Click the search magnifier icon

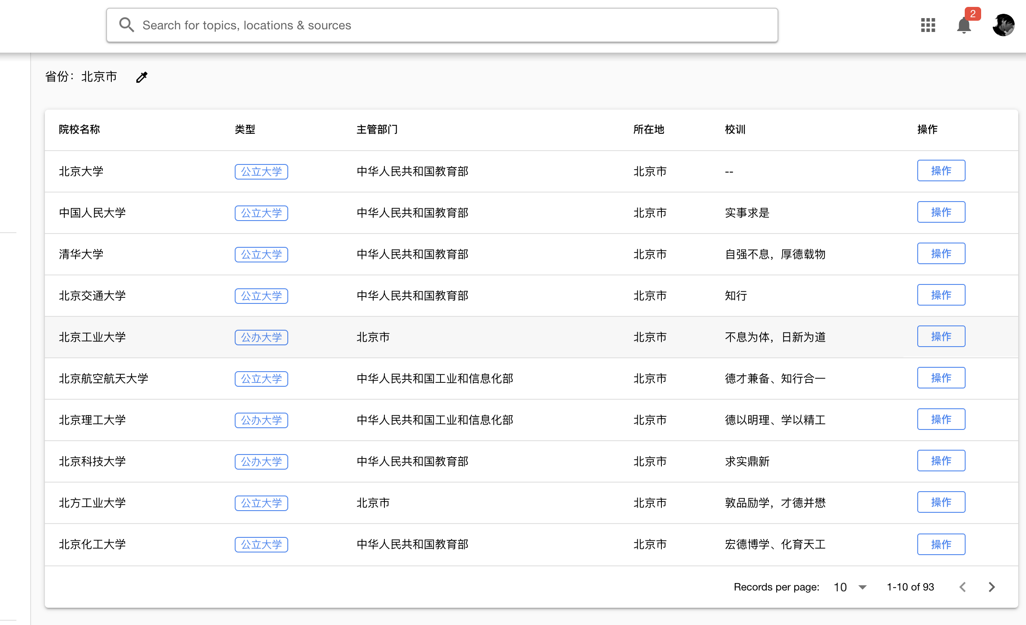(126, 25)
